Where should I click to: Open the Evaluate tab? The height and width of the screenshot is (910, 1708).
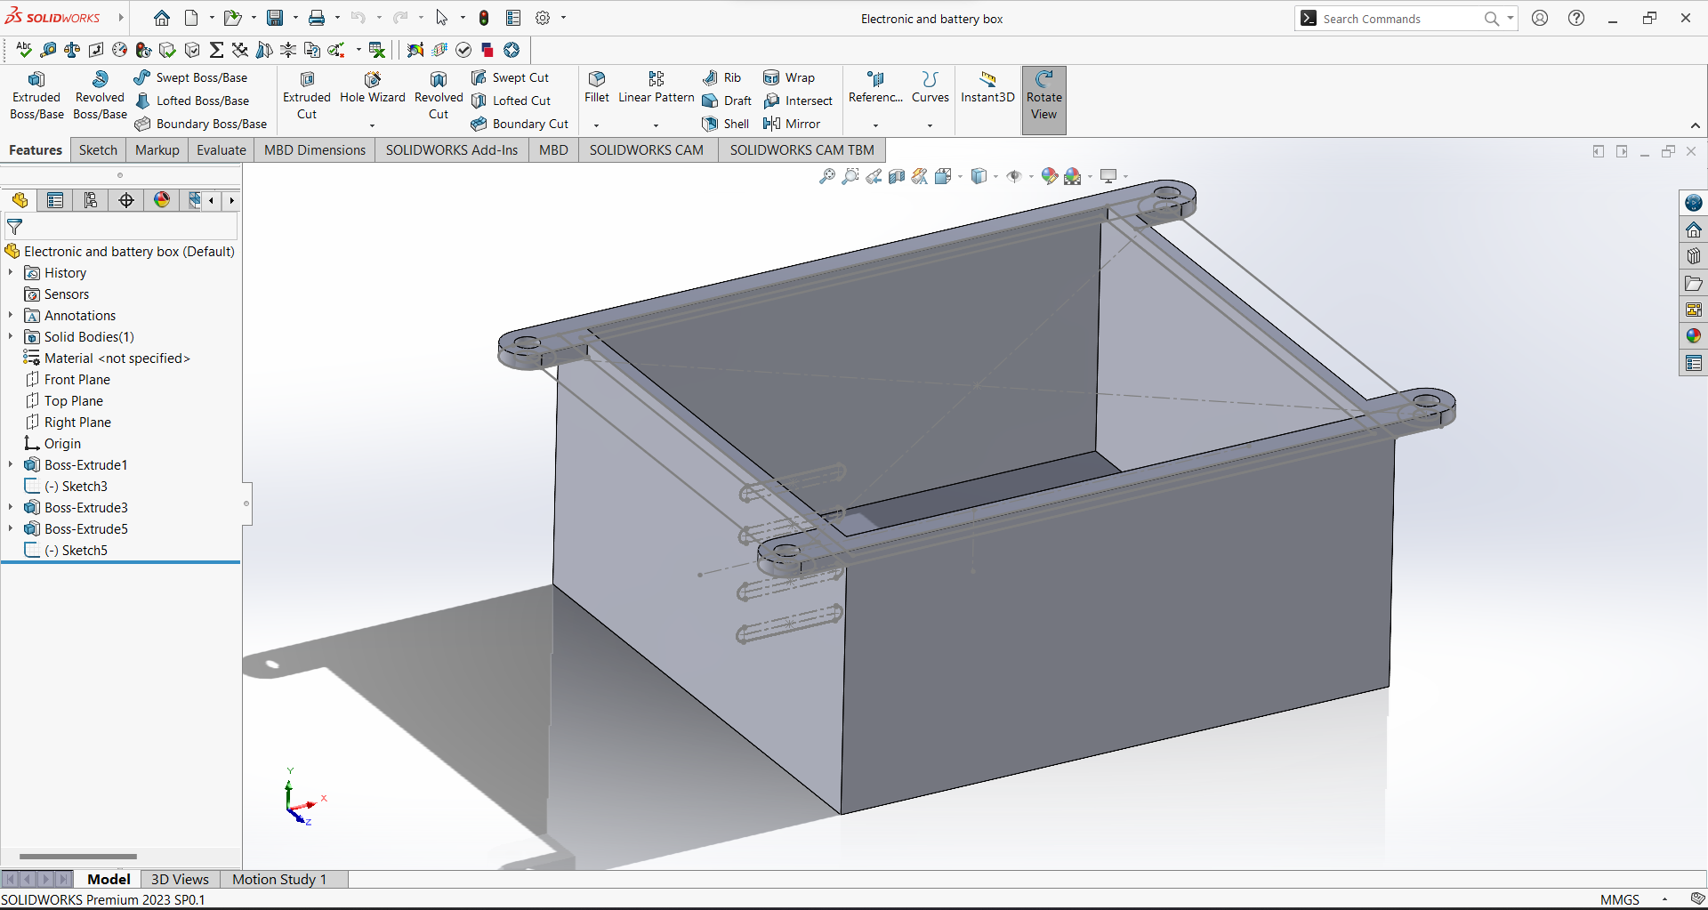point(221,149)
